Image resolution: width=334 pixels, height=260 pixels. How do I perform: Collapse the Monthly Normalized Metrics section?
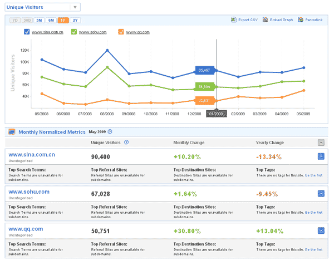click(x=11, y=132)
